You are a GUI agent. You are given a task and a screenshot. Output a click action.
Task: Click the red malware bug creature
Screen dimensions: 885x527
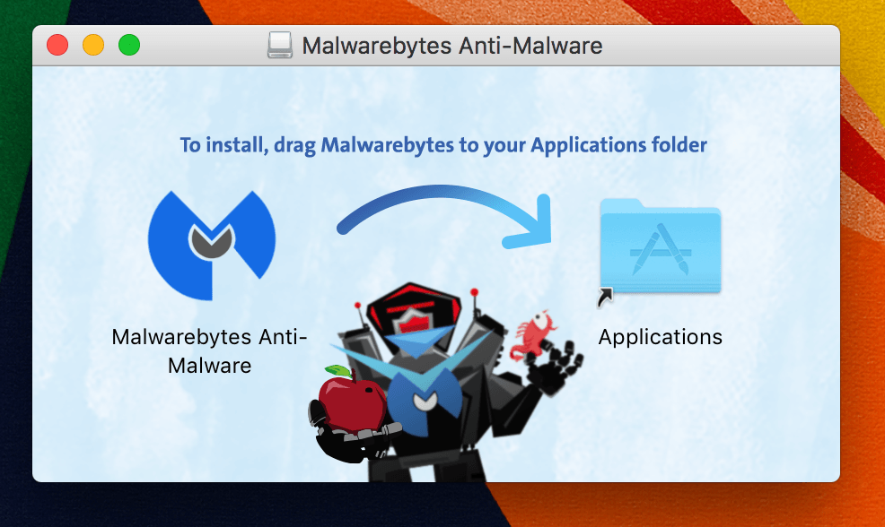(x=532, y=336)
